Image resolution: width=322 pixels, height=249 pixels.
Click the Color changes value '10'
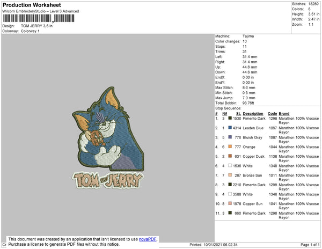pos(245,41)
